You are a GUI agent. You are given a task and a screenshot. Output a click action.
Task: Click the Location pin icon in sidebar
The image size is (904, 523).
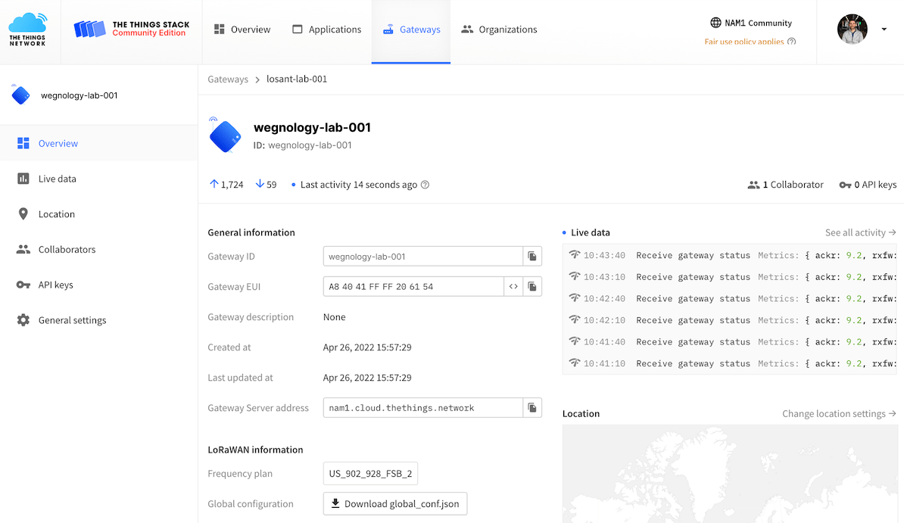(x=23, y=214)
